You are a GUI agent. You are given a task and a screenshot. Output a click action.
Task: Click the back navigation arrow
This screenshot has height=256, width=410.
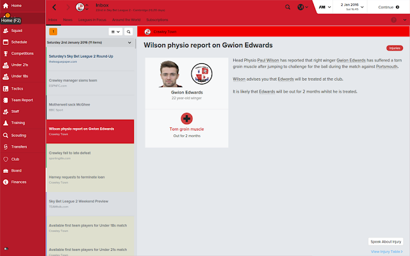[54, 7]
